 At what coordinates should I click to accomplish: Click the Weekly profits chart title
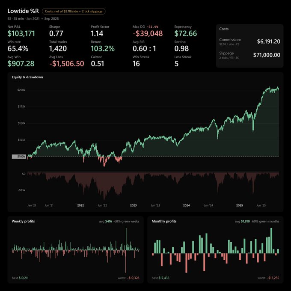point(23,221)
